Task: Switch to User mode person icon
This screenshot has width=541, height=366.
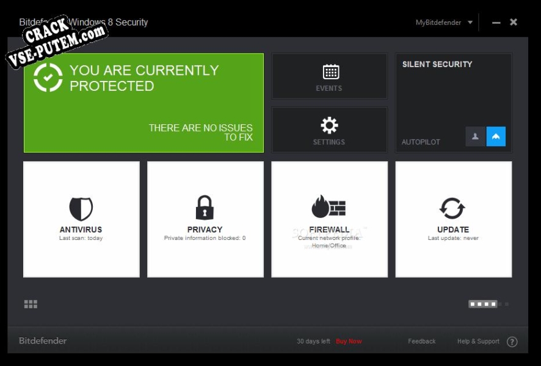Action: (475, 136)
